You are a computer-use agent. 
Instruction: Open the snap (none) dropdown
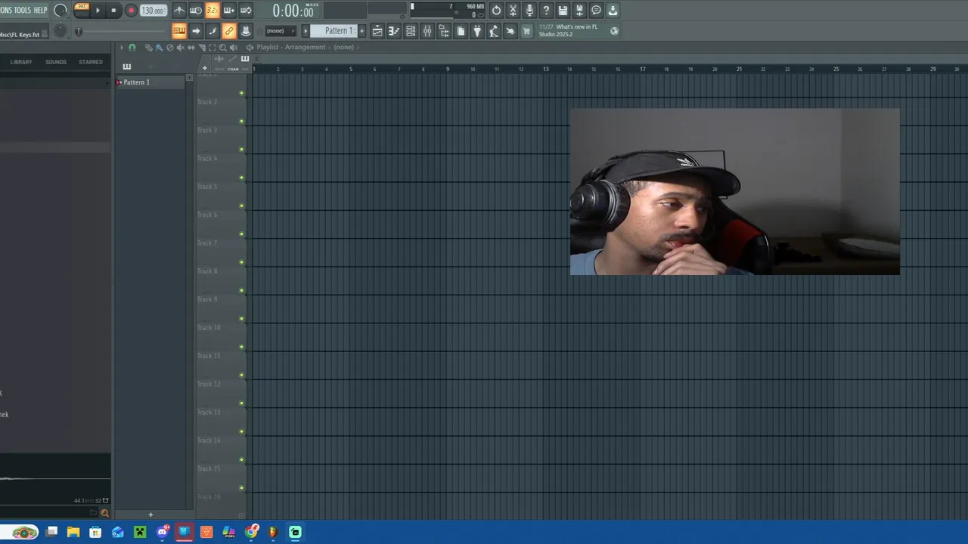pyautogui.click(x=281, y=31)
